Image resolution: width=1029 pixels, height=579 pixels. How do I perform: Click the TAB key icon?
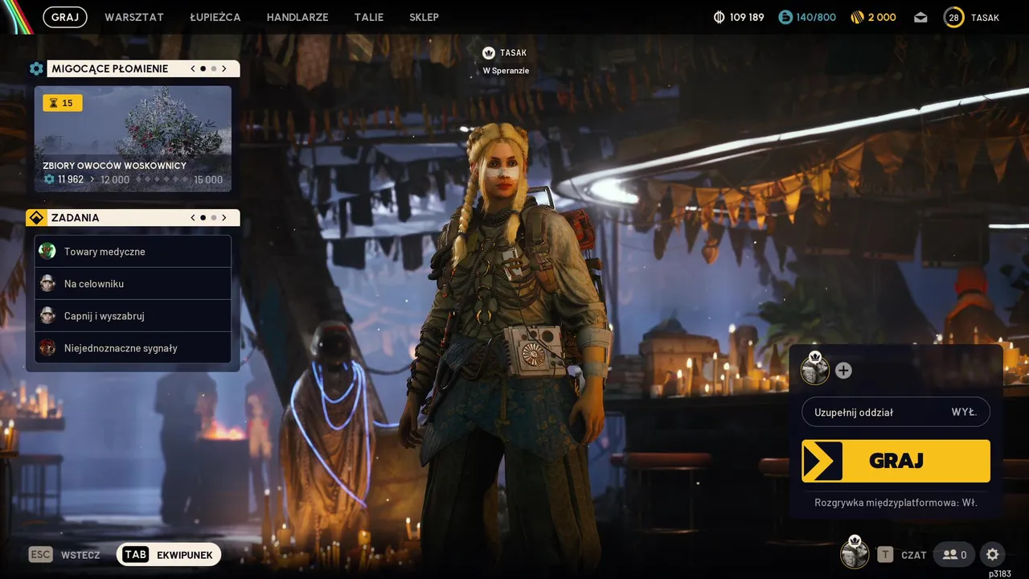click(136, 554)
